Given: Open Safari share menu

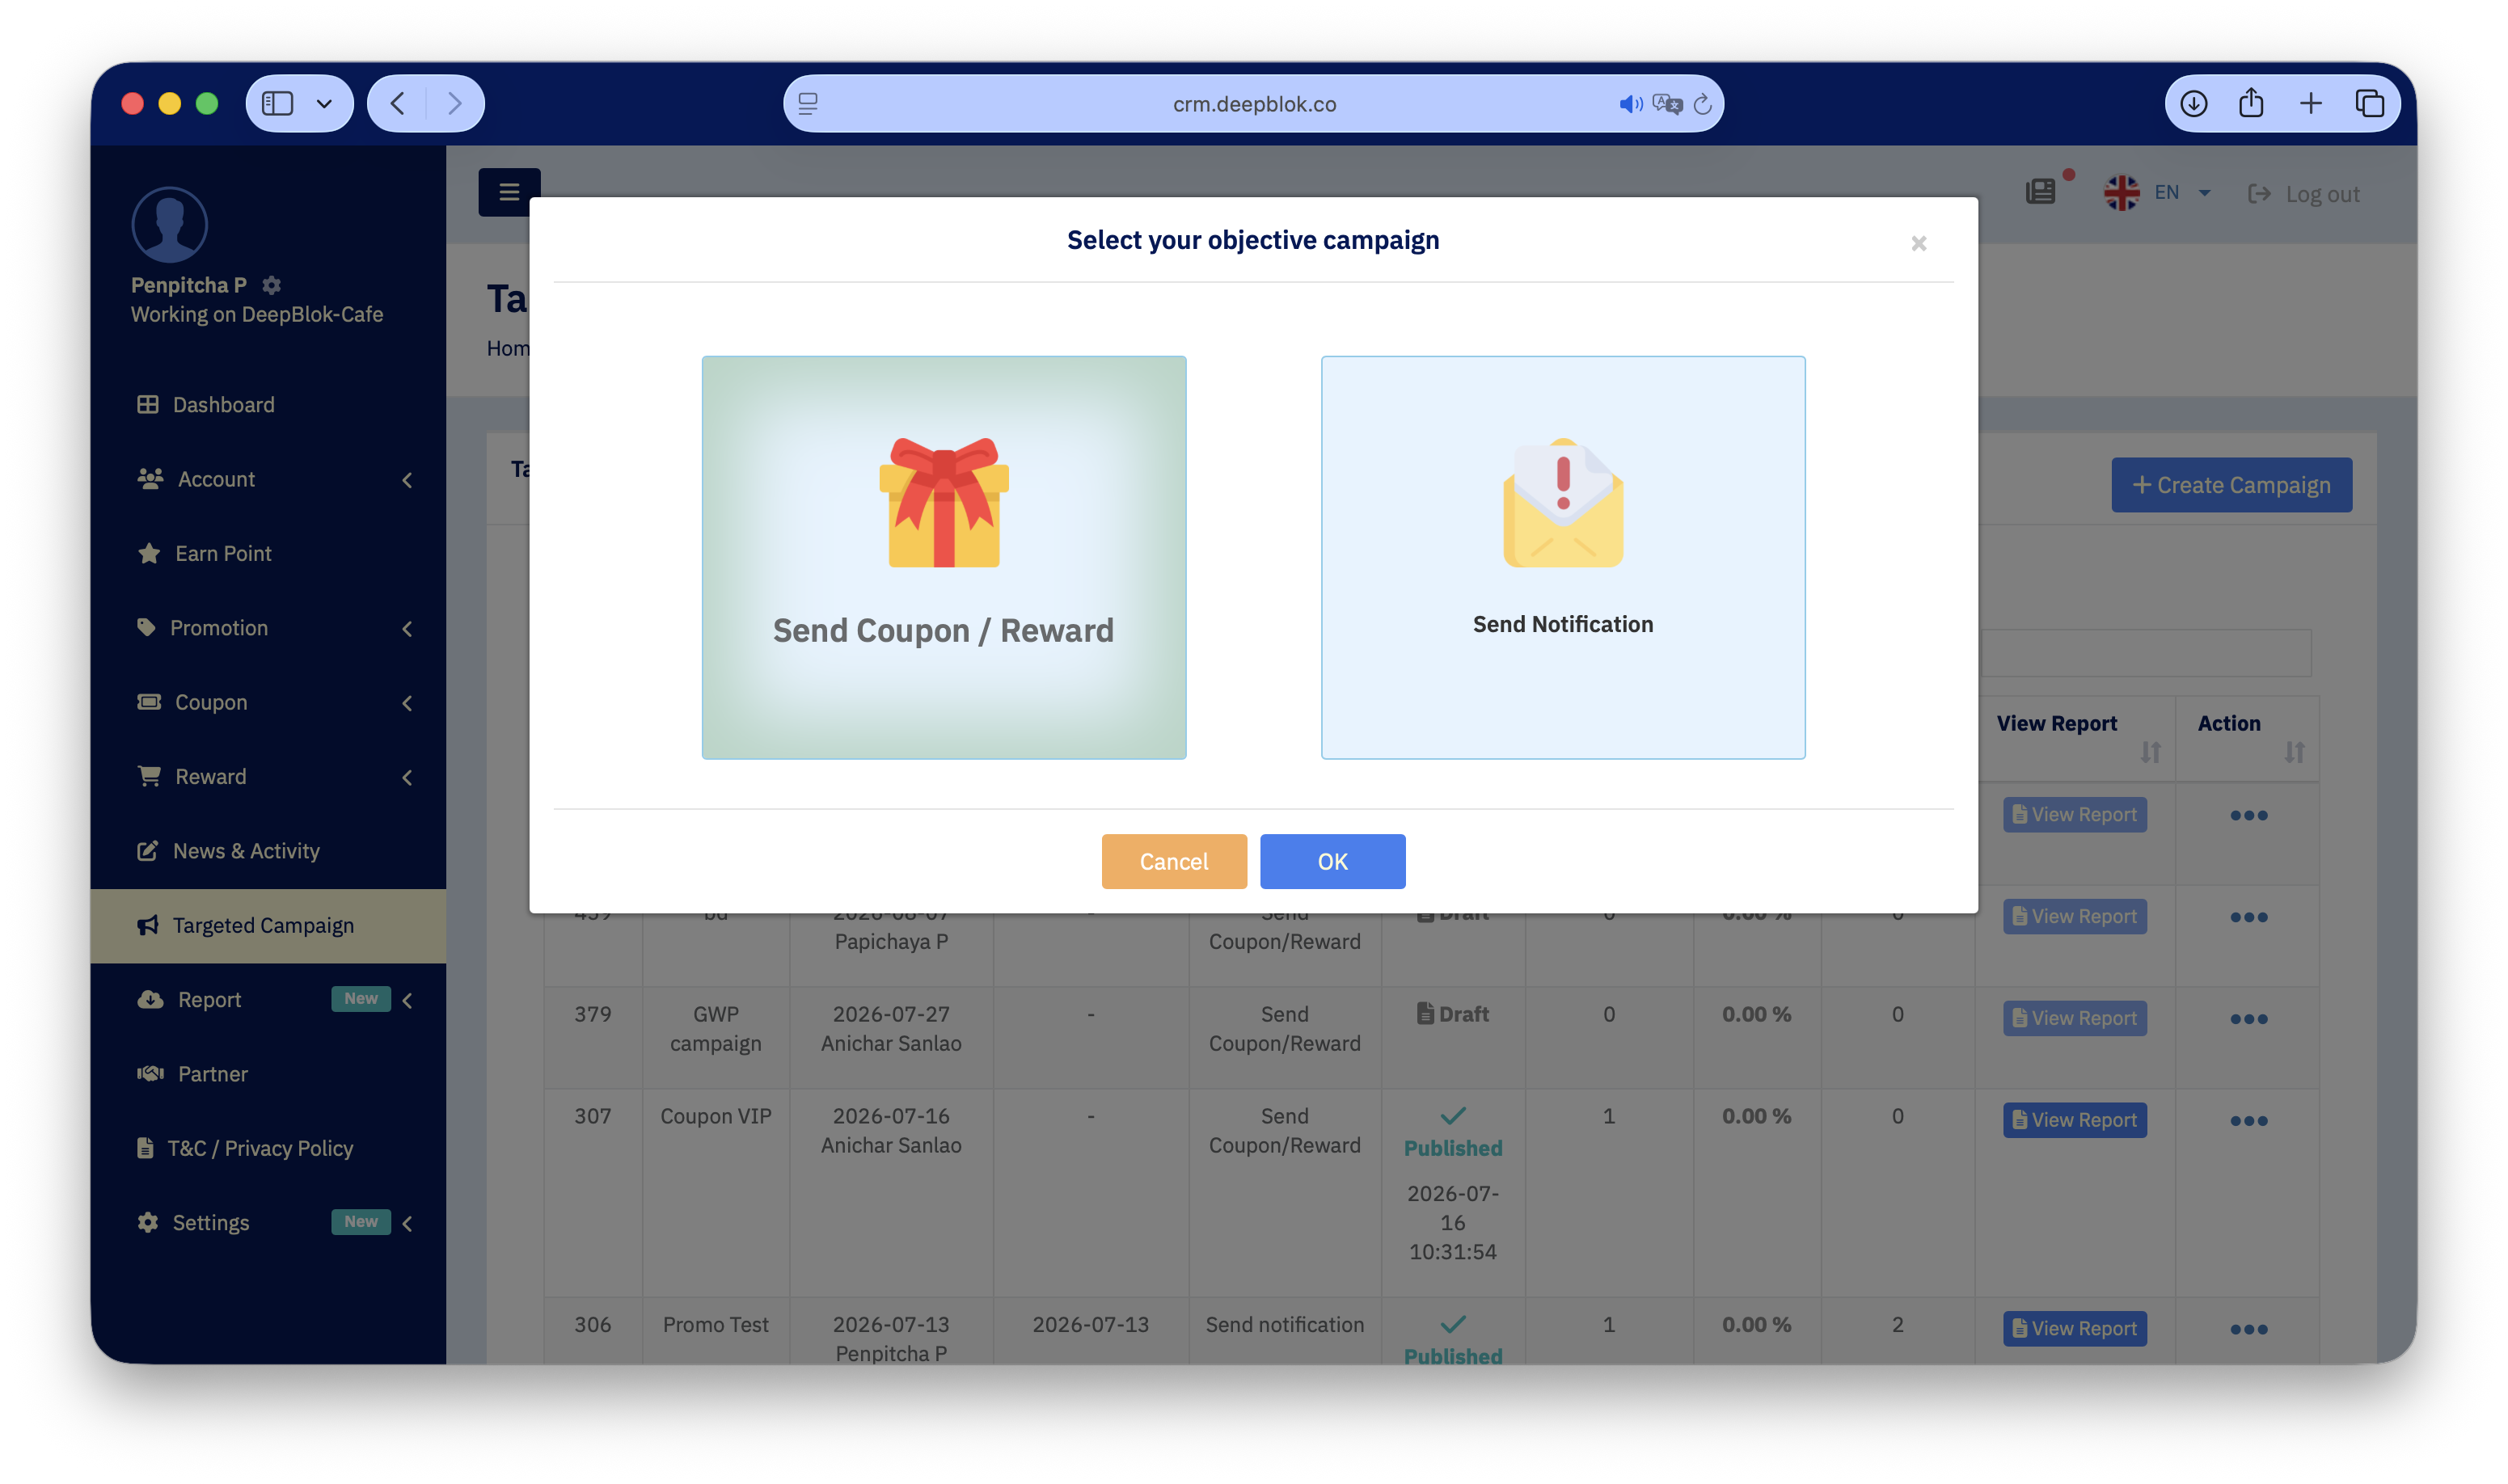Looking at the screenshot, I should click(x=2250, y=103).
